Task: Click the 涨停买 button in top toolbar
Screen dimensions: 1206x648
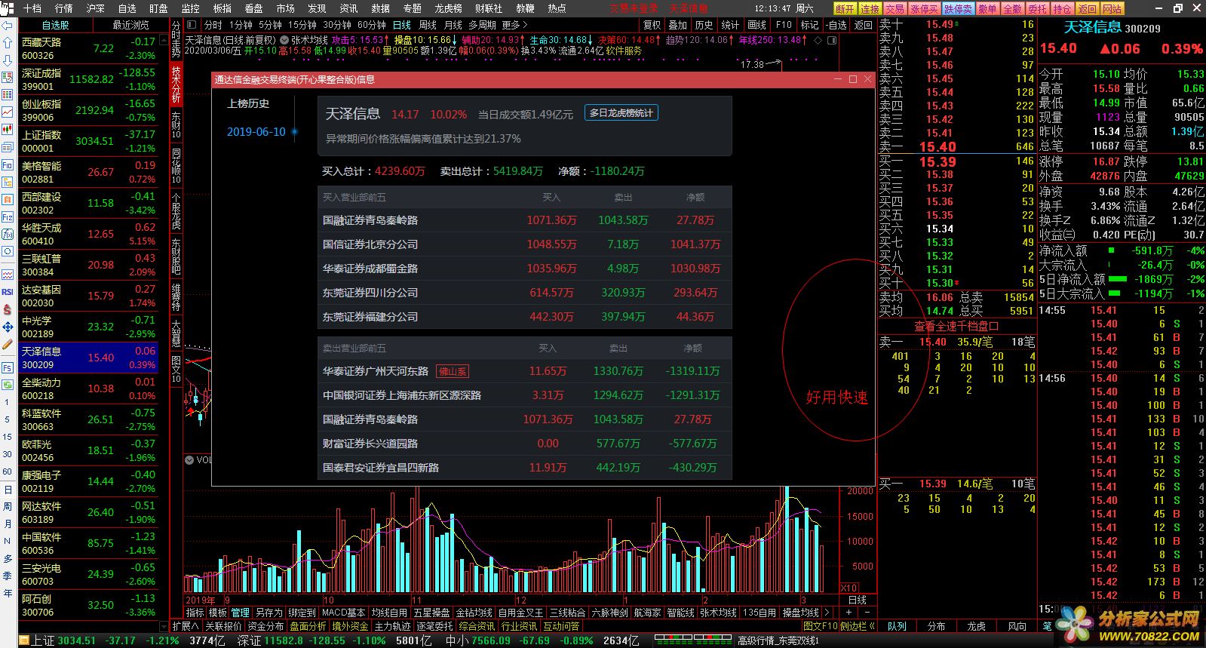Action: [924, 8]
